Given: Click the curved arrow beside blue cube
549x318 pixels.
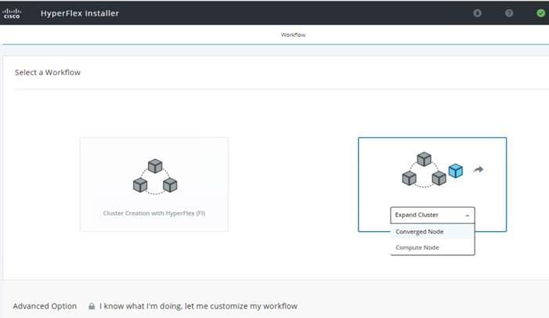Looking at the screenshot, I should (x=479, y=169).
